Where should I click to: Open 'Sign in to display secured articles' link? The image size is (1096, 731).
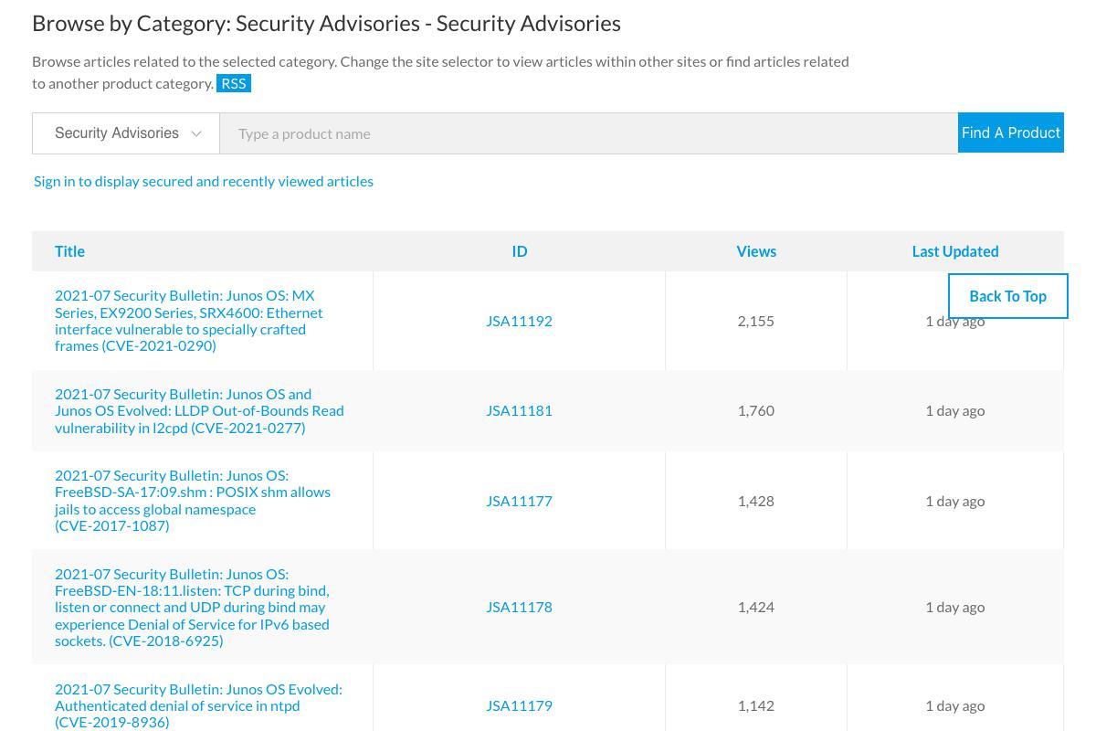[204, 181]
